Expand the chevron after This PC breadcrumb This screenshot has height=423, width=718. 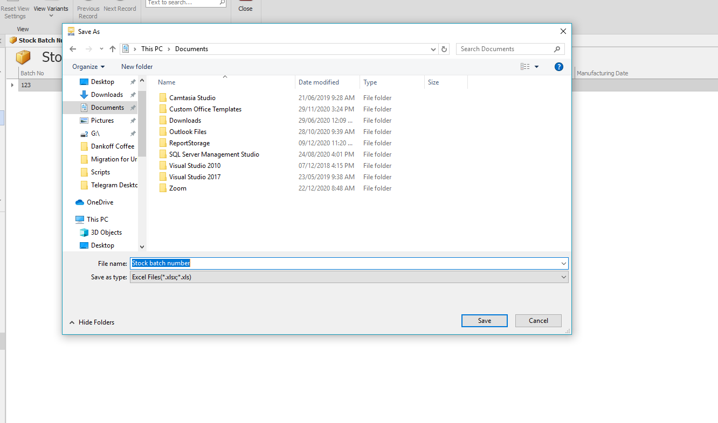pos(169,49)
